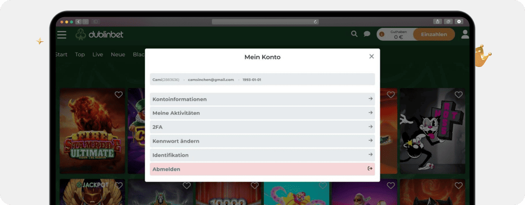Click the user profile icon
This screenshot has height=205, width=525.
pyautogui.click(x=465, y=34)
